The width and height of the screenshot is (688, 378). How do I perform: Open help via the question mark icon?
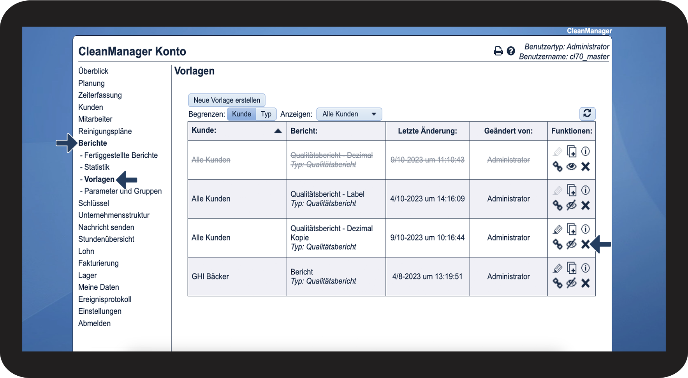coord(511,51)
